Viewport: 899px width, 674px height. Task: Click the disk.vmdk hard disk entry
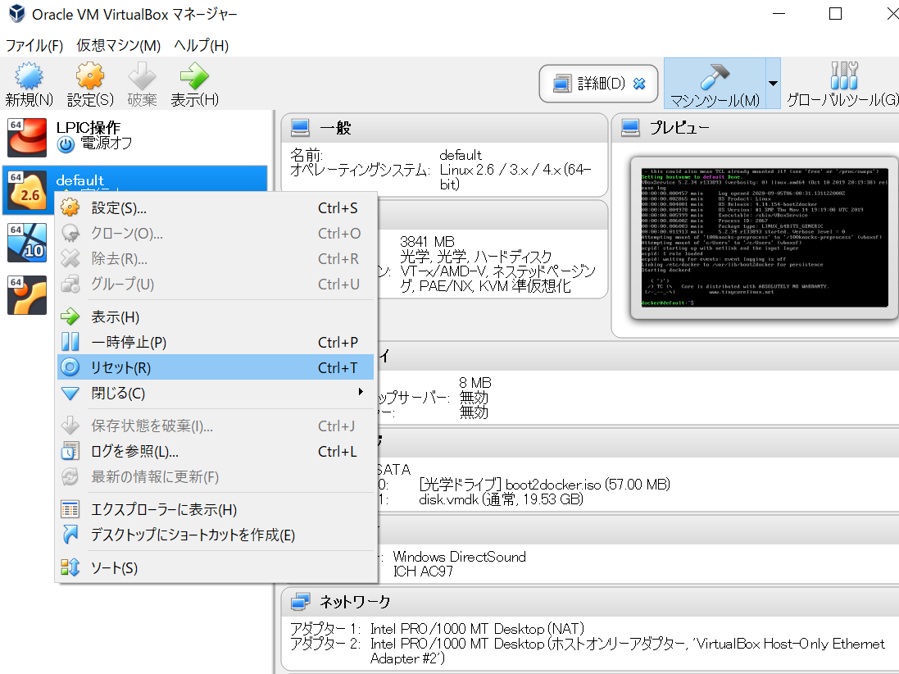click(x=501, y=499)
